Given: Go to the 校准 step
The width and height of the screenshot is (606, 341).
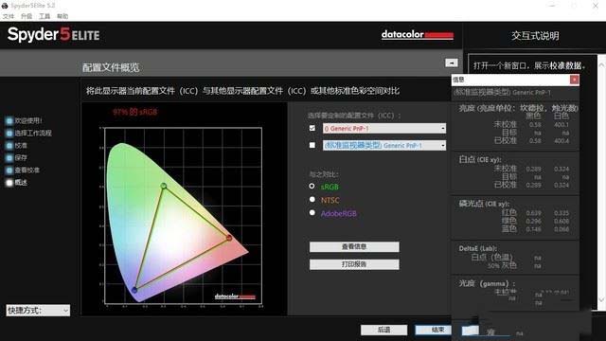Looking at the screenshot, I should point(21,145).
